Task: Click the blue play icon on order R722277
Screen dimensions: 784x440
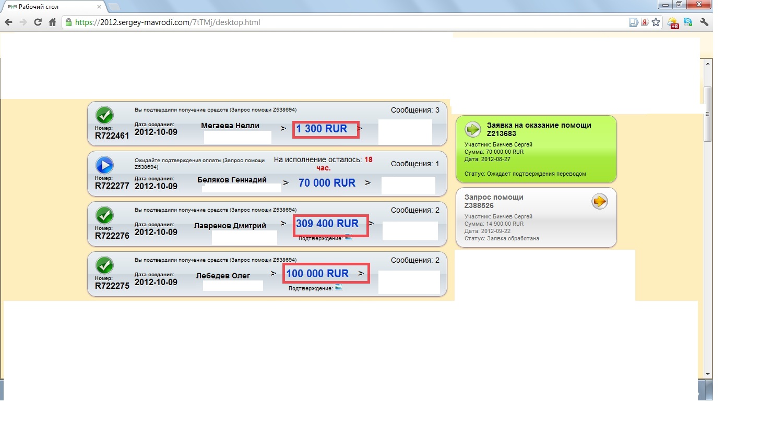Action: pyautogui.click(x=104, y=165)
